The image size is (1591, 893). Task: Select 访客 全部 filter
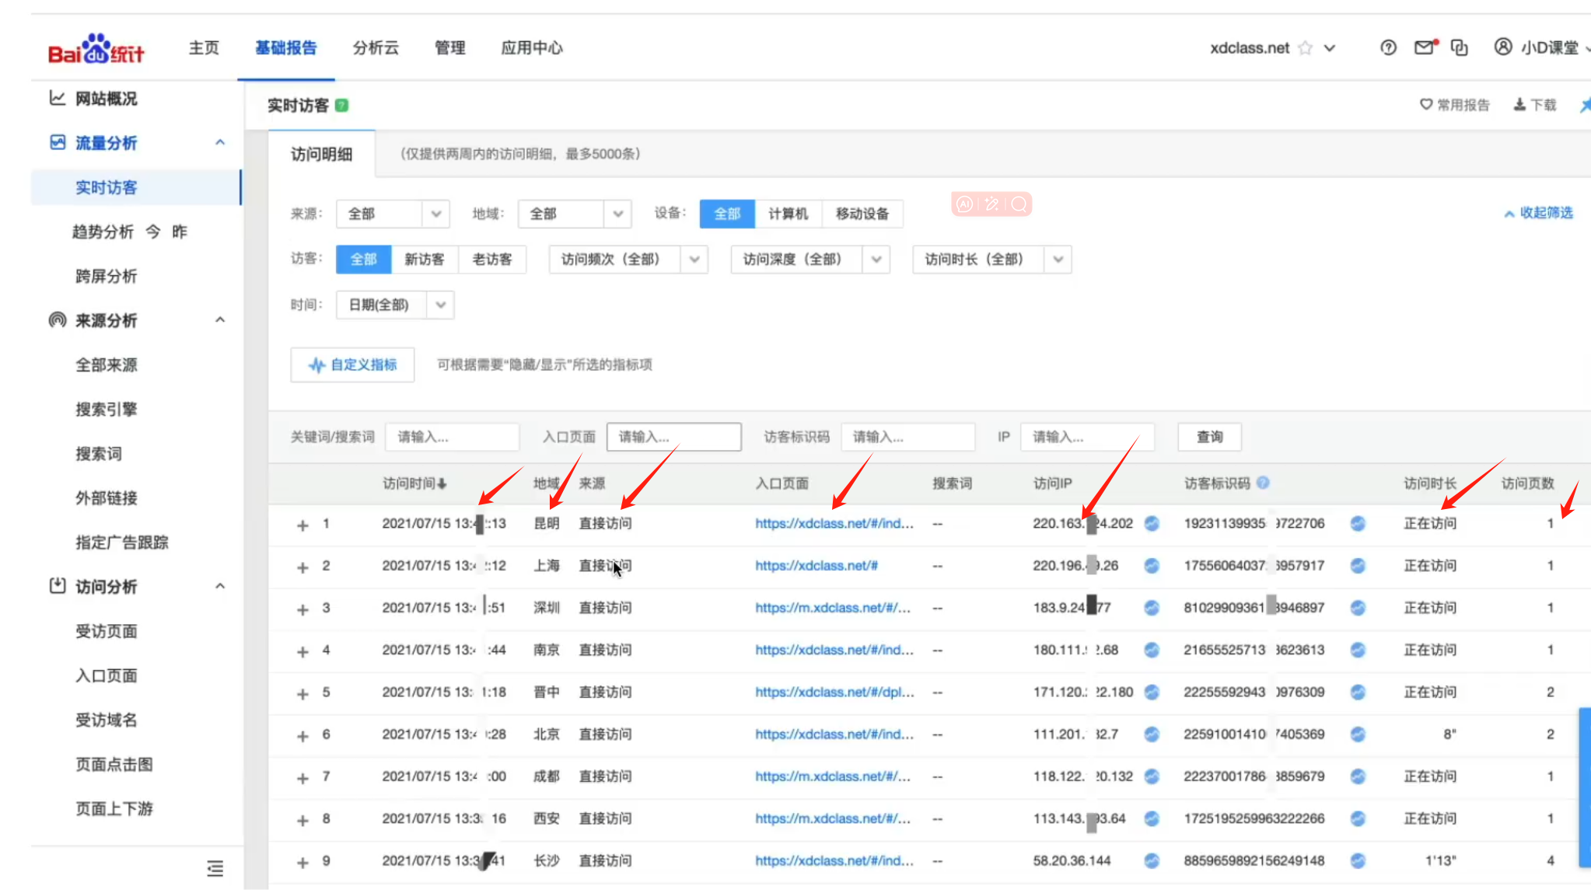point(363,260)
